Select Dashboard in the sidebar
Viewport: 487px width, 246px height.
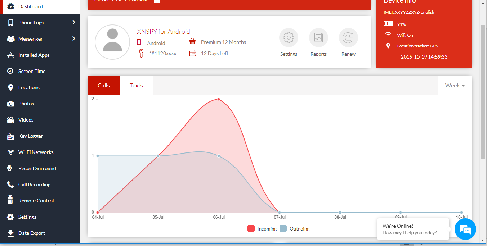pos(40,6)
